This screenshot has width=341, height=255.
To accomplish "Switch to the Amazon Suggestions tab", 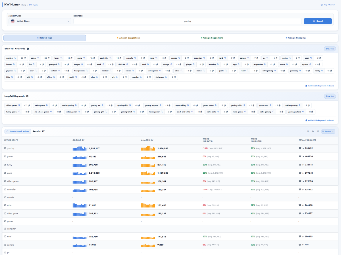I will tap(128, 38).
